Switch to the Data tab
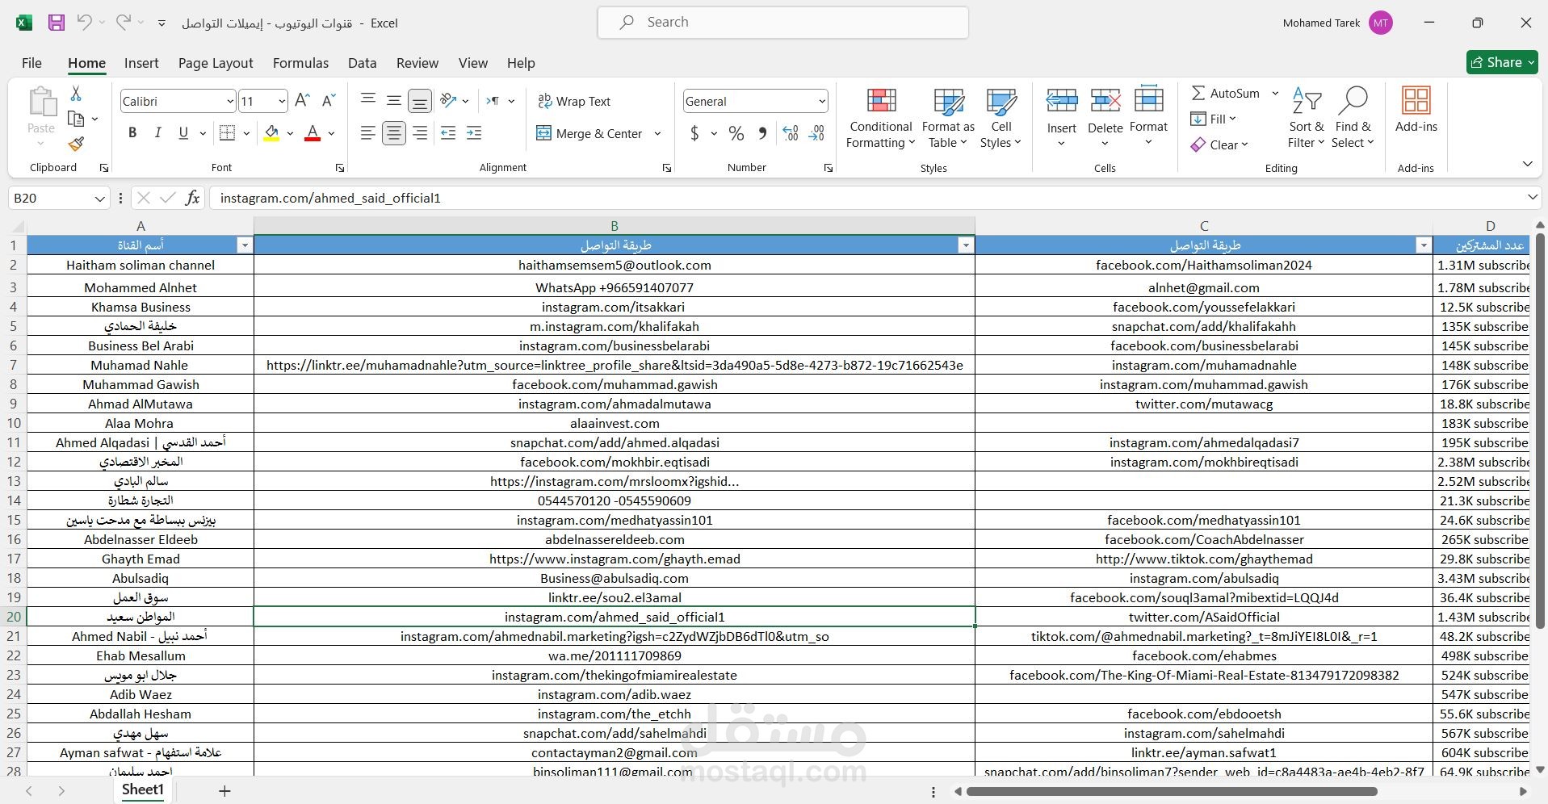 pyautogui.click(x=362, y=63)
